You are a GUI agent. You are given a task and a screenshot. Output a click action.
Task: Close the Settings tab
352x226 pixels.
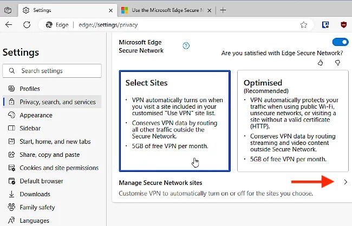(x=110, y=10)
